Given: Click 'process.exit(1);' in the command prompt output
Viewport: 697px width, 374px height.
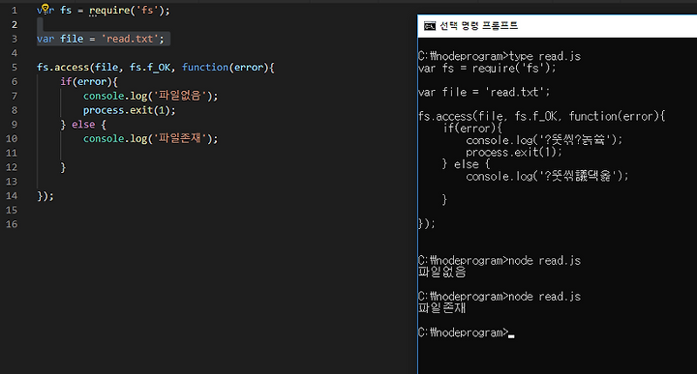Looking at the screenshot, I should click(x=514, y=153).
